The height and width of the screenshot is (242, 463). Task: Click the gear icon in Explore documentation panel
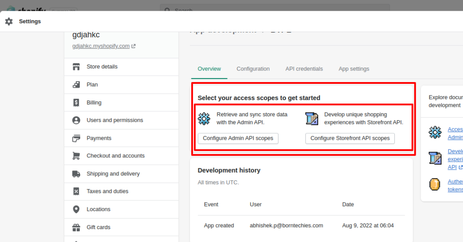435,133
